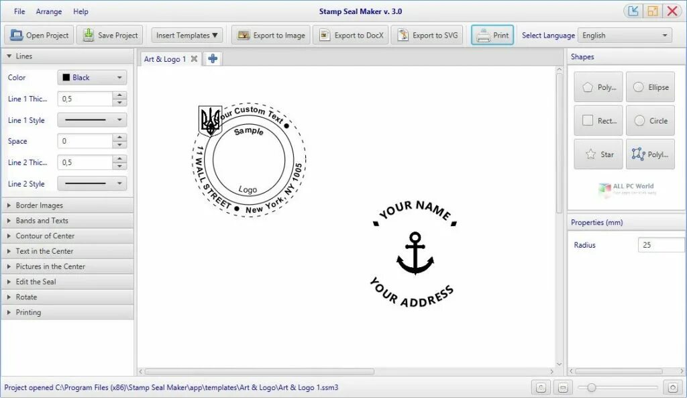Select the anchor picture in the seal
This screenshot has height=398, width=687.
(x=415, y=254)
